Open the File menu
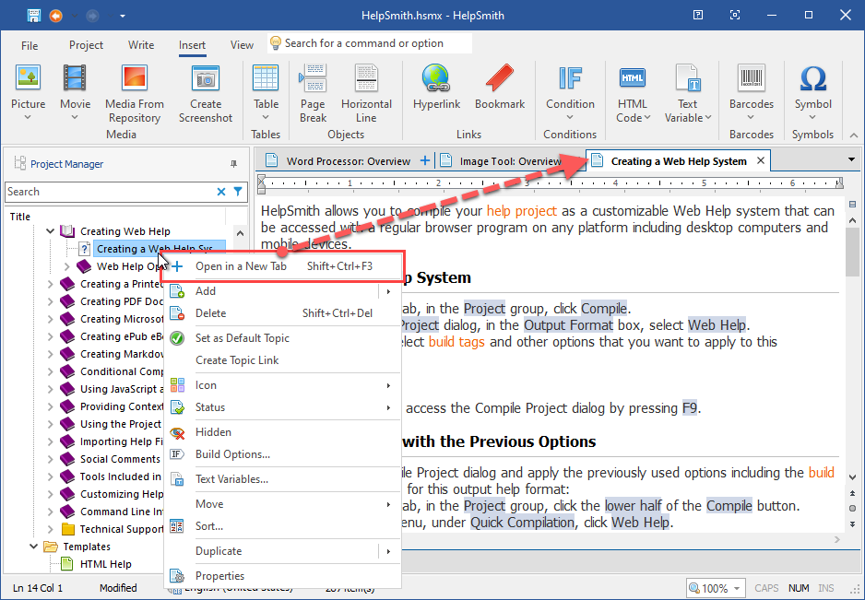The image size is (865, 600). [x=30, y=45]
